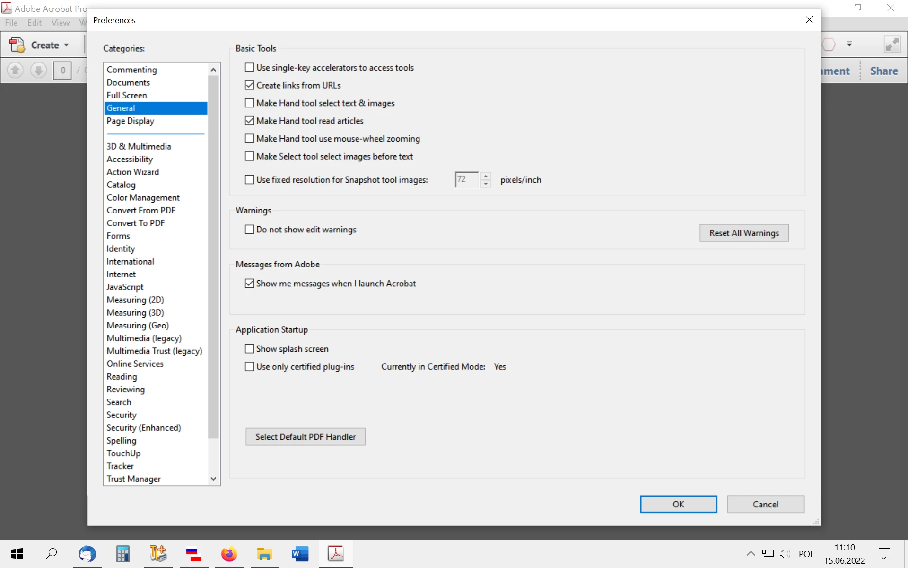Open the Calculator taskbar icon
The height and width of the screenshot is (568, 908).
pyautogui.click(x=123, y=554)
